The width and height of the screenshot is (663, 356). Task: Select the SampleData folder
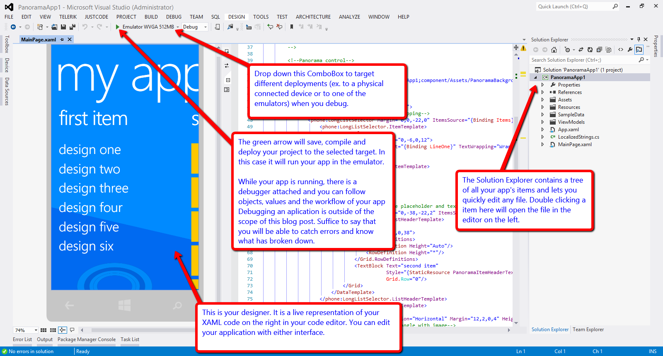pyautogui.click(x=571, y=115)
